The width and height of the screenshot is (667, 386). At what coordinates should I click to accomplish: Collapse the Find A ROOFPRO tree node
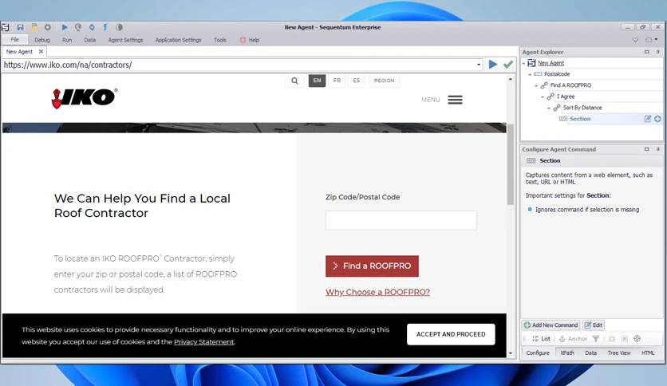tap(536, 85)
